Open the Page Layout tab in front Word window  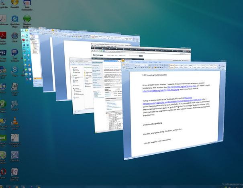point(138,62)
